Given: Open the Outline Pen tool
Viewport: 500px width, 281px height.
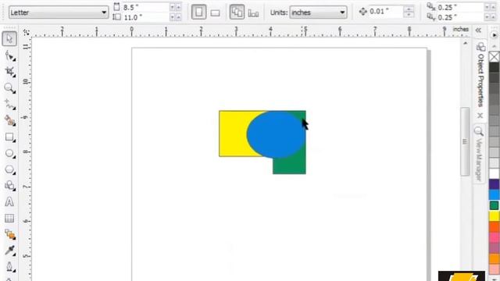Looking at the screenshot, I should click(9, 267).
